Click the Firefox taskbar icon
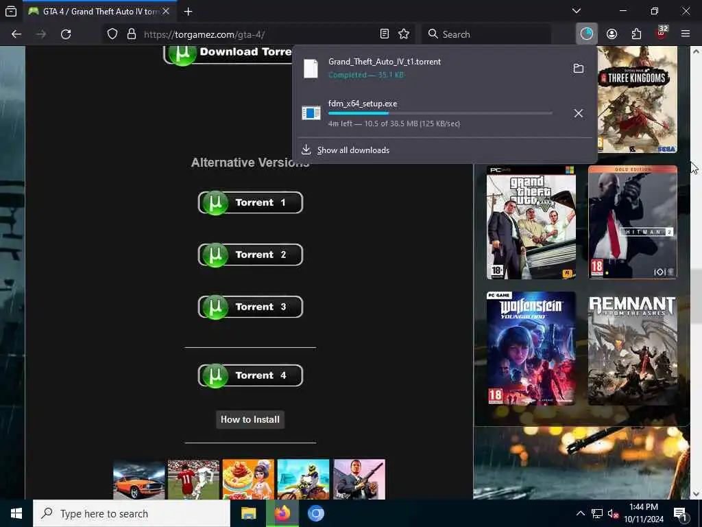This screenshot has width=702, height=527. click(x=282, y=513)
